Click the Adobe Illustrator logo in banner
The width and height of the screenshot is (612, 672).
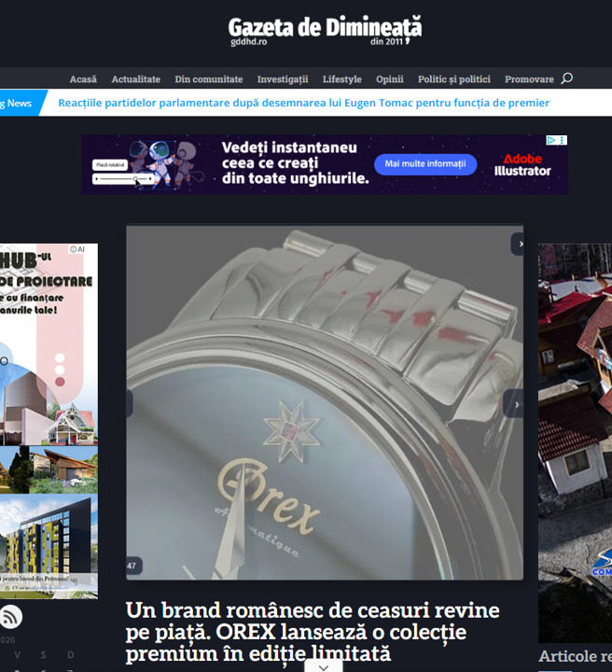point(522,165)
